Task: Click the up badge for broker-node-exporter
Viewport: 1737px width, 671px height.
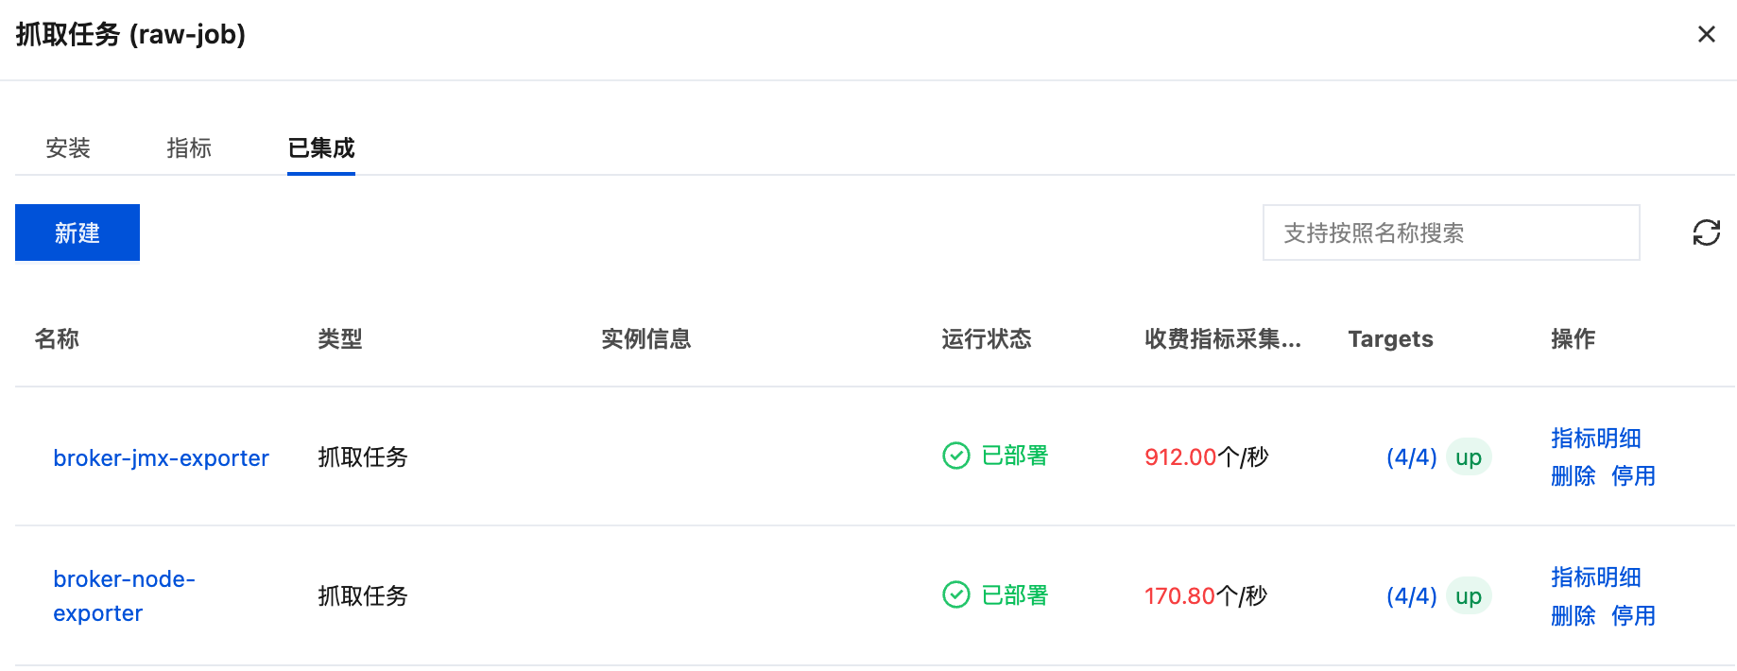Action: pyautogui.click(x=1468, y=596)
